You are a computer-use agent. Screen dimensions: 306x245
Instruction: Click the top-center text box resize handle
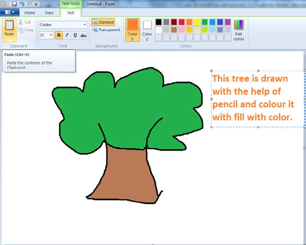click(x=258, y=71)
